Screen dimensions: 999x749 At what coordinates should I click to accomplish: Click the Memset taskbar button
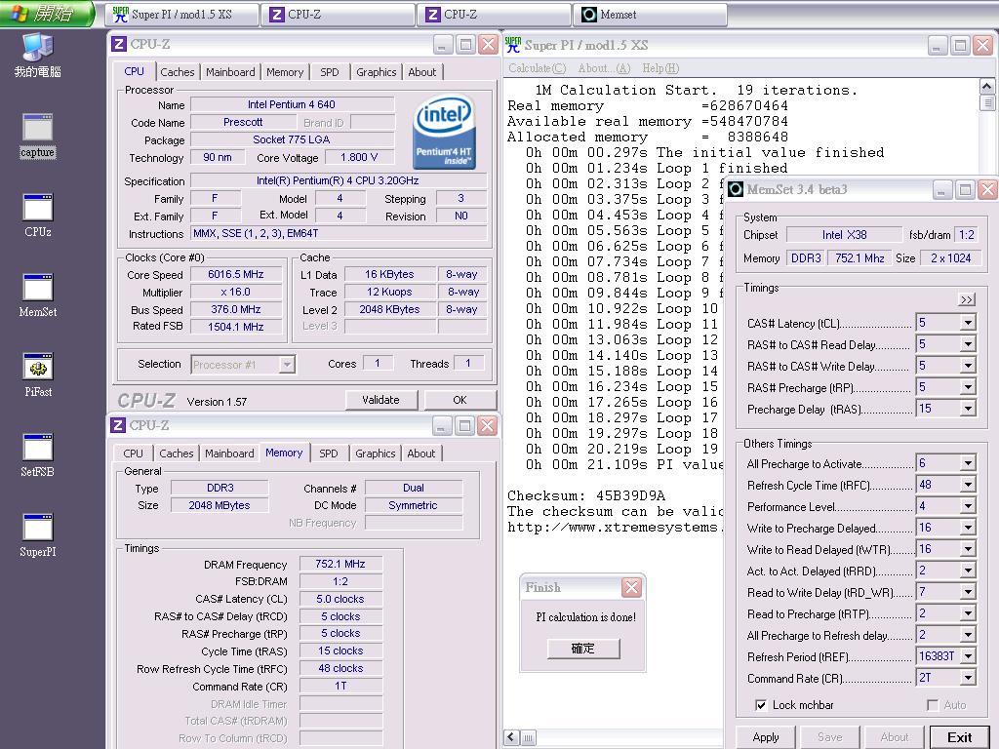click(650, 15)
